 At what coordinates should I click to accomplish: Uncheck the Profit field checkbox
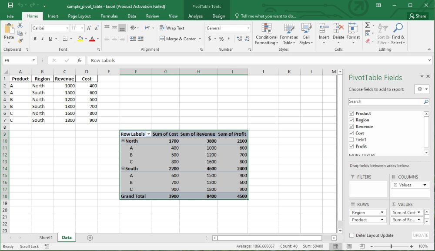[351, 146]
